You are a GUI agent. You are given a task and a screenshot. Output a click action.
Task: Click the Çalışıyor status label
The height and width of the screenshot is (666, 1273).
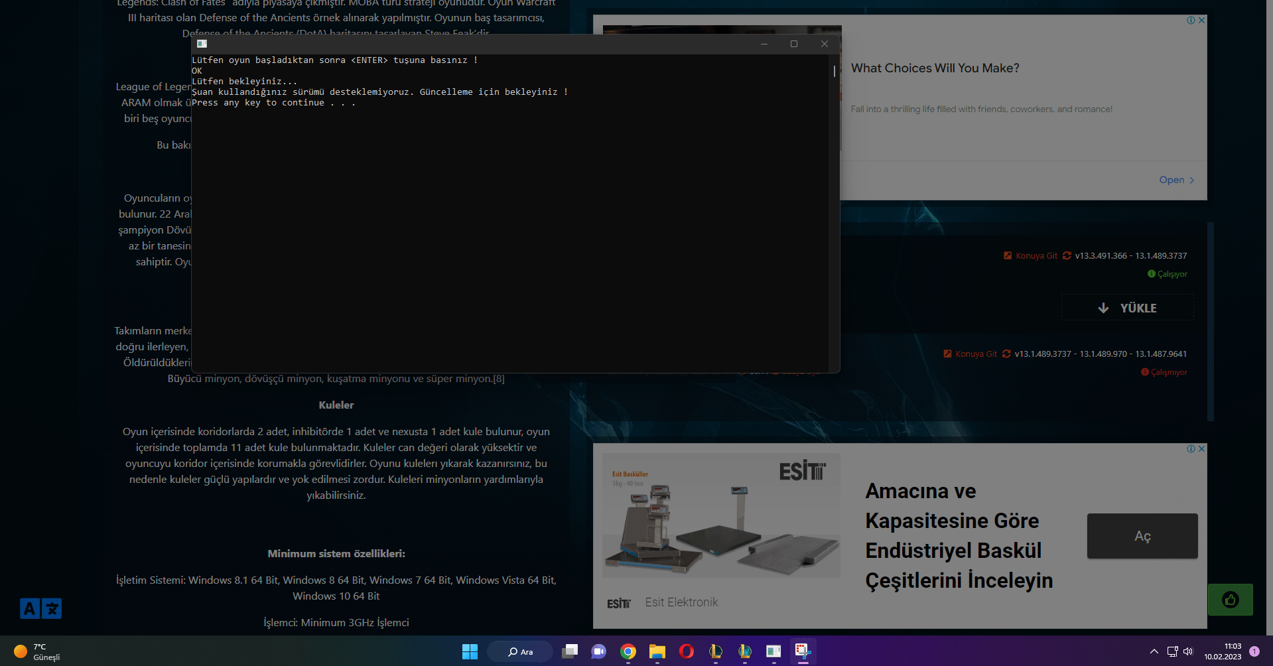coord(1168,274)
